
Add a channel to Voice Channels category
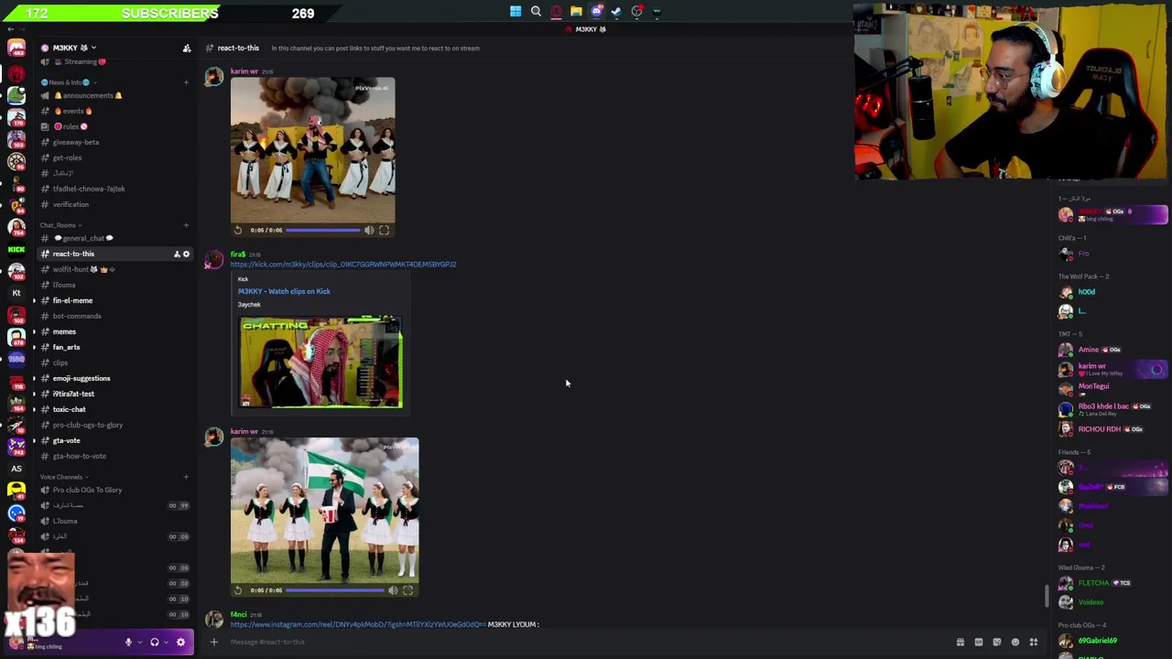pyautogui.click(x=186, y=477)
